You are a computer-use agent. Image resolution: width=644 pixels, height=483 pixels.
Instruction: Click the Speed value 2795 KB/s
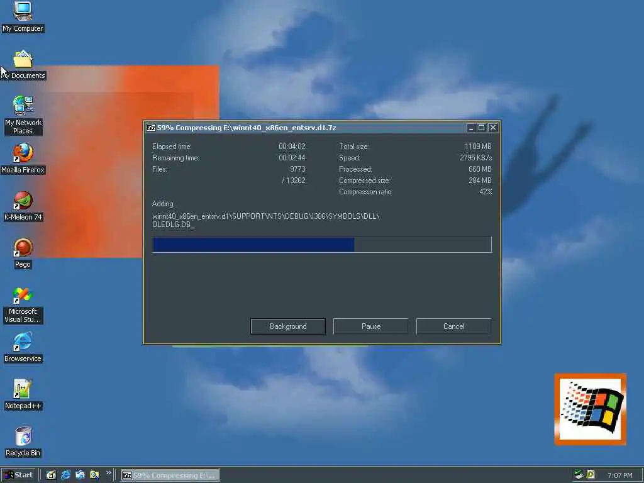pyautogui.click(x=475, y=158)
